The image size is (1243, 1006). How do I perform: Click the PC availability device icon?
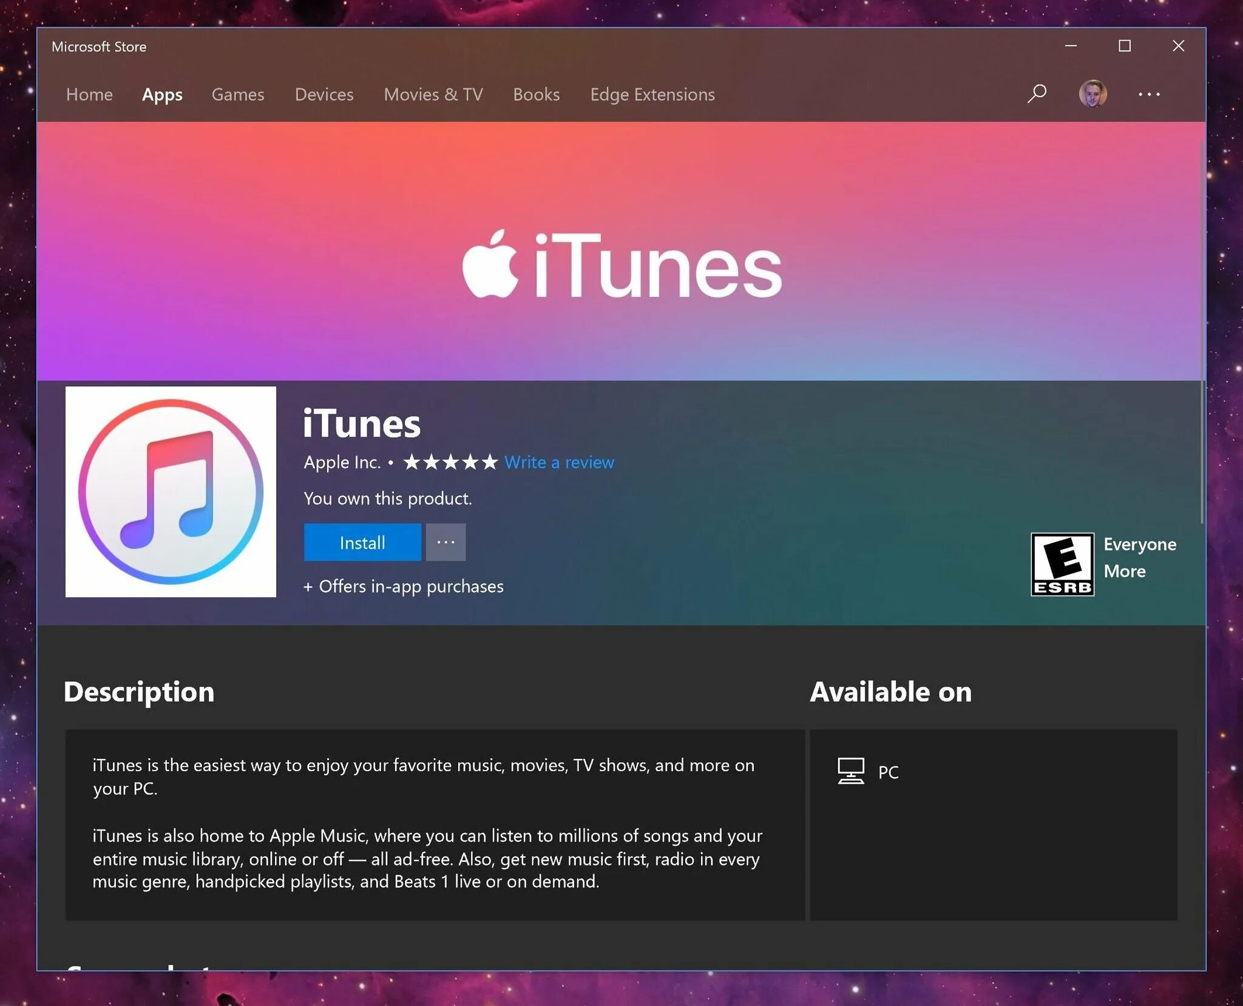pyautogui.click(x=851, y=771)
